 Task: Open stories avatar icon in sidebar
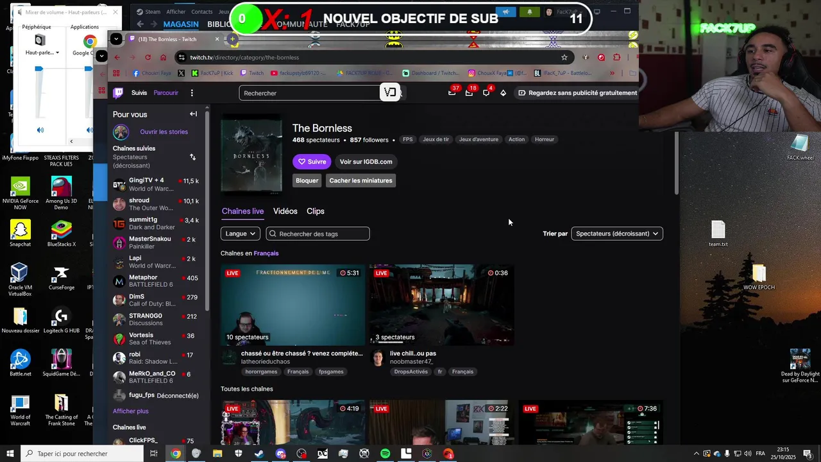(x=121, y=132)
